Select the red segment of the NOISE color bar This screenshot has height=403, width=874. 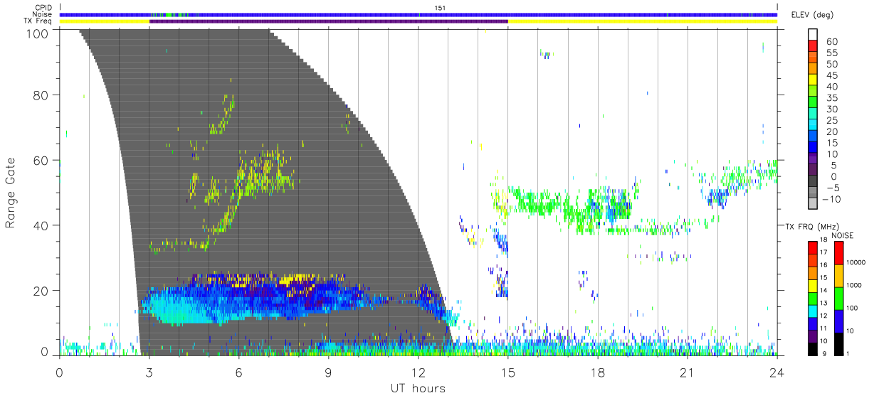838,253
